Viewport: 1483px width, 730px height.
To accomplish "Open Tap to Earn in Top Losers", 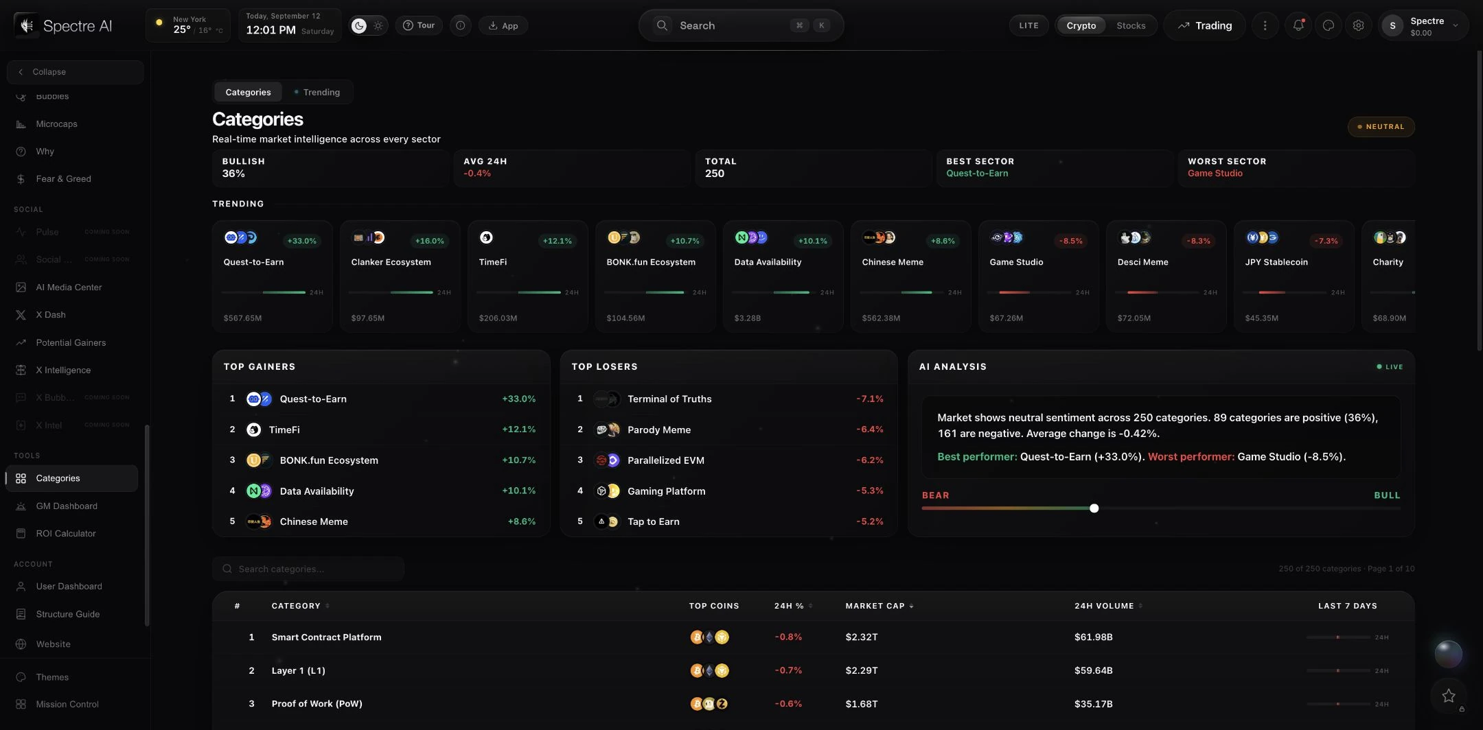I will point(728,521).
